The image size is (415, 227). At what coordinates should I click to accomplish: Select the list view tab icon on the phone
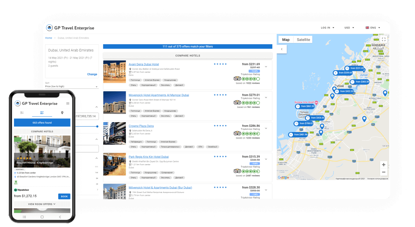pos(42,113)
